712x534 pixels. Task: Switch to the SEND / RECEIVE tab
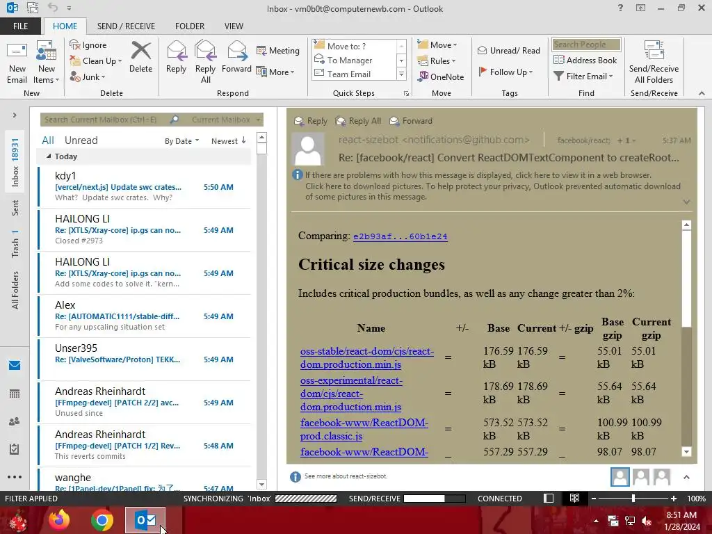[126, 26]
